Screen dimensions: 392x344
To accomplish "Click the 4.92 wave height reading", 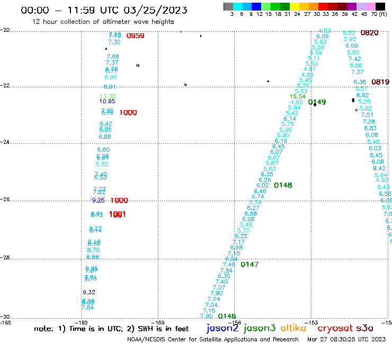I will click(382, 180).
